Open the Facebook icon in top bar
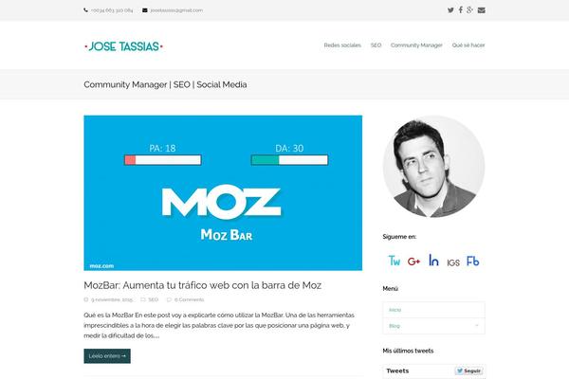Screen dimensions: 569x379 click(x=461, y=9)
